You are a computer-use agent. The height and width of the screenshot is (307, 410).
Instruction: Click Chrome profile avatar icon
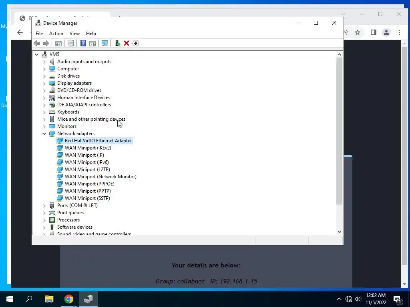pos(386,32)
